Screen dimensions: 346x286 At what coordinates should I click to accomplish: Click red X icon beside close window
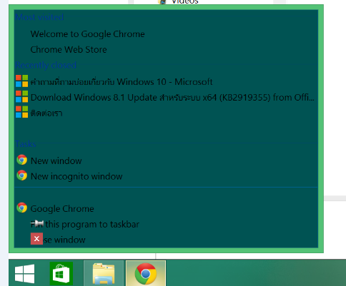pos(36,239)
